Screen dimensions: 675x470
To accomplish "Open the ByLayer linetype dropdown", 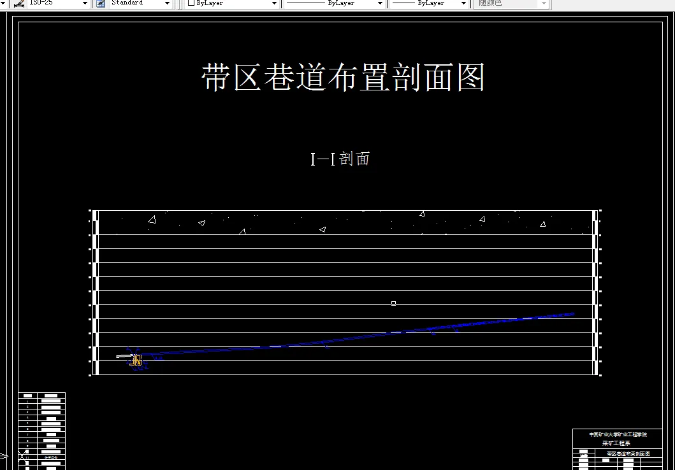I will pos(380,3).
